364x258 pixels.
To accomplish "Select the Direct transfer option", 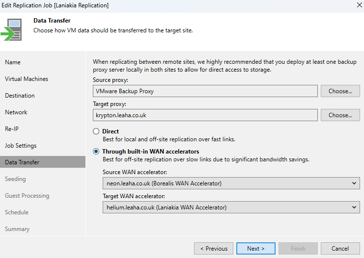I will click(96, 131).
